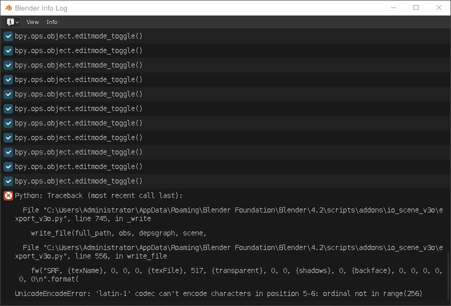The image size is (451, 306).
Task: Open the Info editor type dropdown
Action: point(13,22)
